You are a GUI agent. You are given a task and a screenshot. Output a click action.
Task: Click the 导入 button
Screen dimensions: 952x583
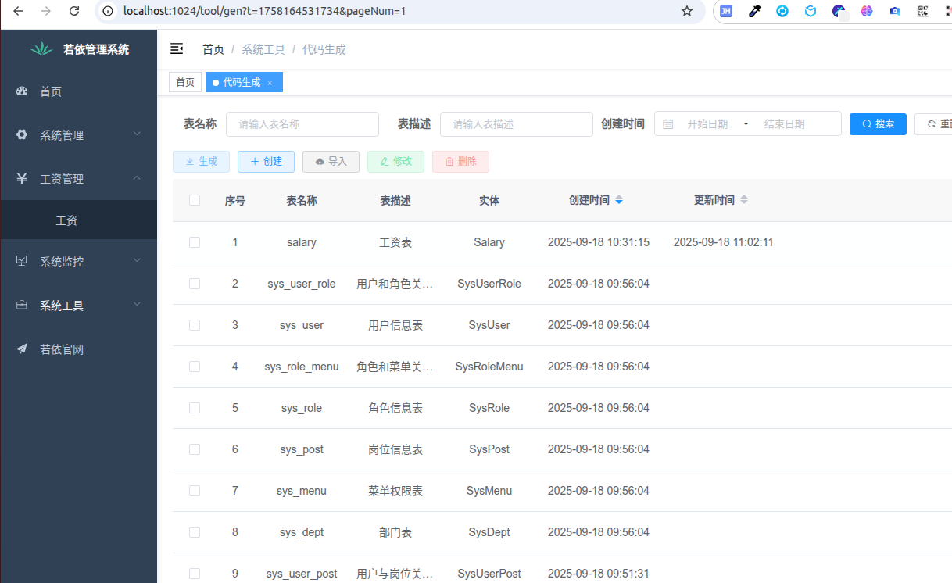pos(331,161)
